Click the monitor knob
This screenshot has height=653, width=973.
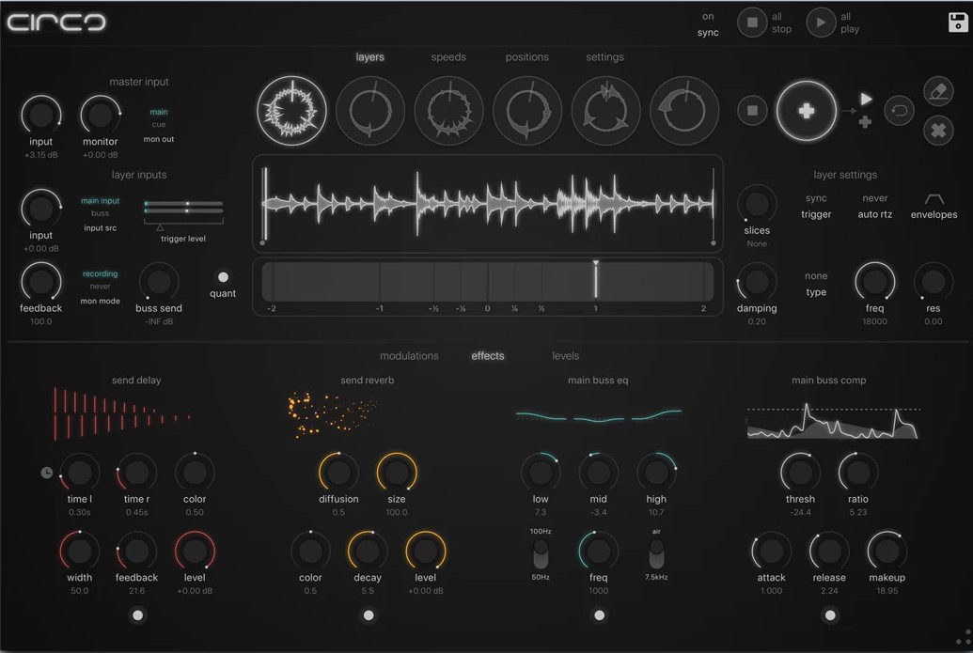pyautogui.click(x=100, y=115)
